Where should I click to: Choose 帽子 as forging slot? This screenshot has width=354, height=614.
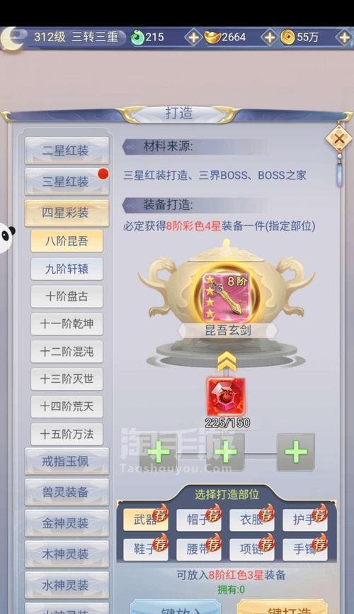(x=199, y=520)
